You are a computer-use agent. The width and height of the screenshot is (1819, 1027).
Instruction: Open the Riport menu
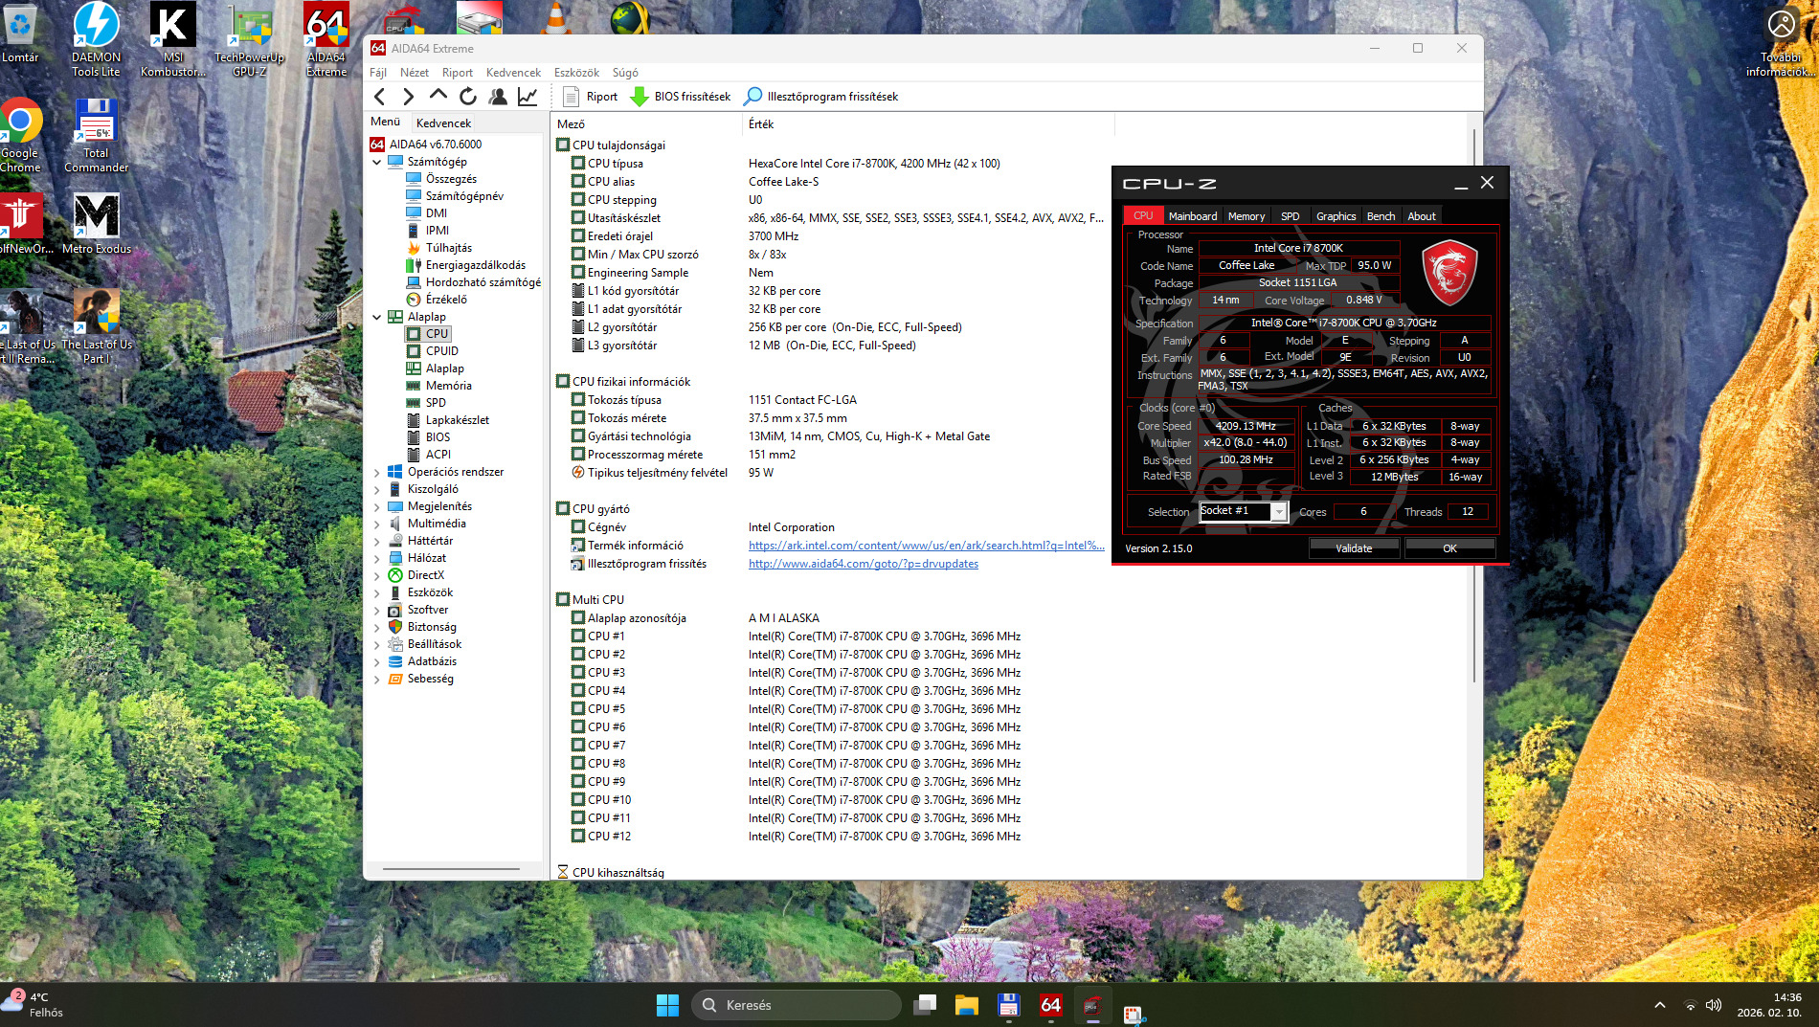(458, 73)
